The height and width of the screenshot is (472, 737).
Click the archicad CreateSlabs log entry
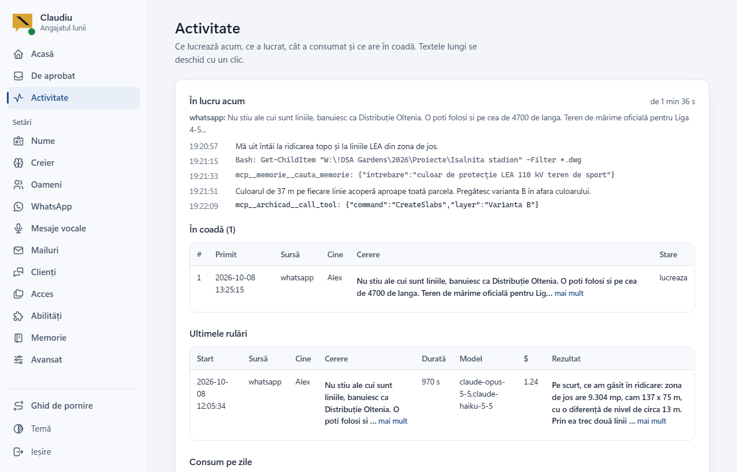coord(387,205)
